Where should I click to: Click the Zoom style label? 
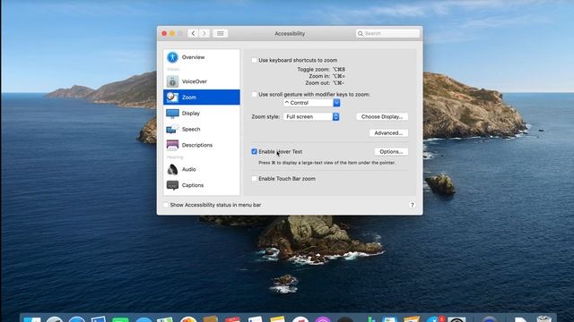[265, 117]
